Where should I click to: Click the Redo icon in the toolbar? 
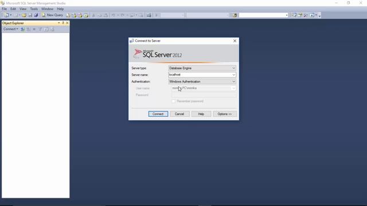(122, 15)
